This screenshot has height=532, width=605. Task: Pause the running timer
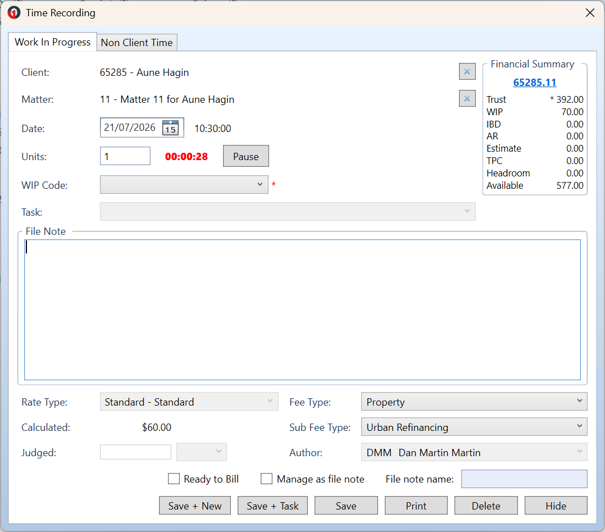(x=246, y=156)
